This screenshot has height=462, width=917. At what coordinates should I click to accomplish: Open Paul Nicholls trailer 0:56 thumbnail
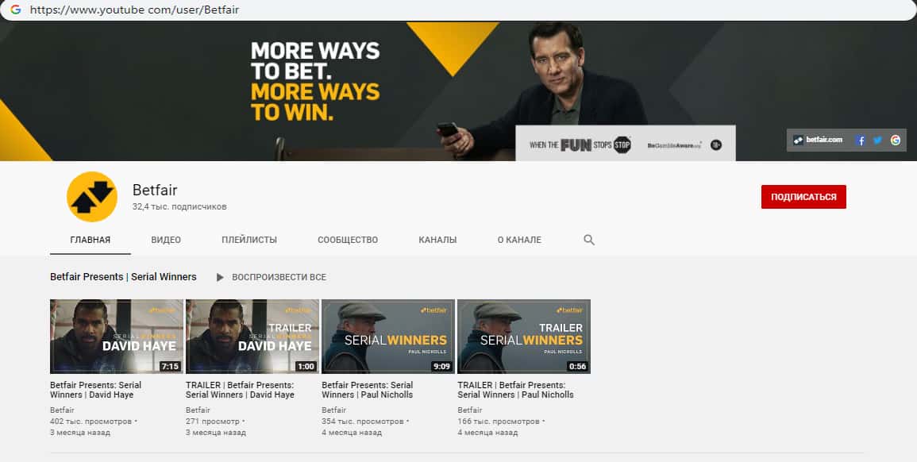(x=524, y=337)
